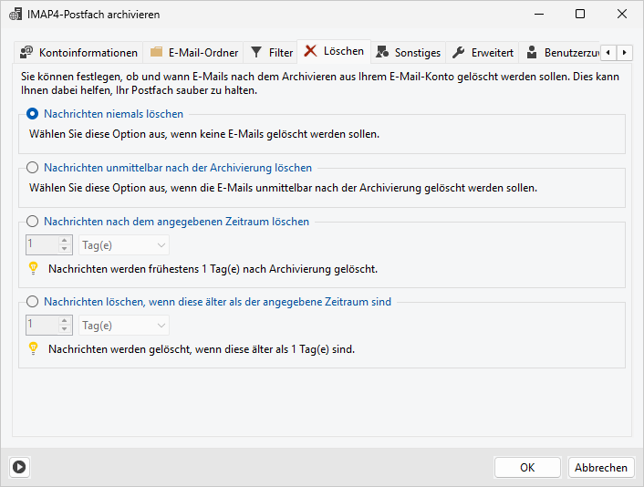Enable 'Nachrichten löschen, wenn diese älter' option

pos(33,302)
